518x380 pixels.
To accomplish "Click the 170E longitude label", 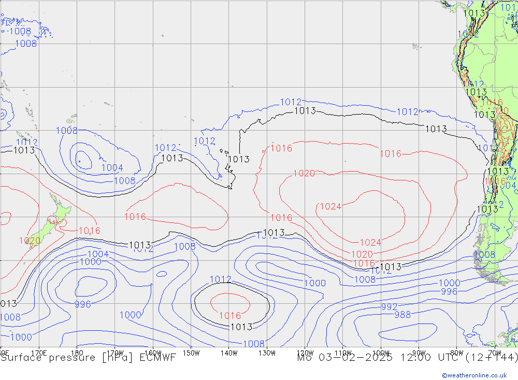I will point(39,353).
